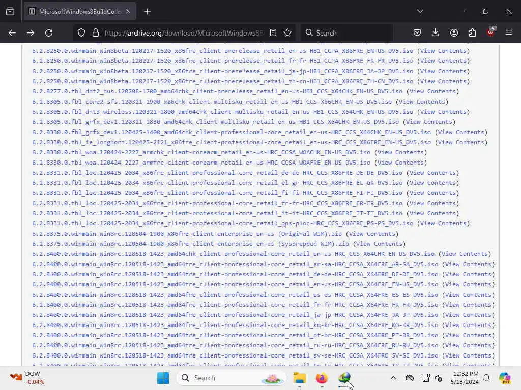View Contents of 8331 qps-ploc iso
The image size is (521, 390).
[x=443, y=223]
